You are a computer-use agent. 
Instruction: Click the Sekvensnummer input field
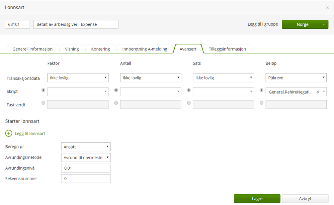point(86,179)
